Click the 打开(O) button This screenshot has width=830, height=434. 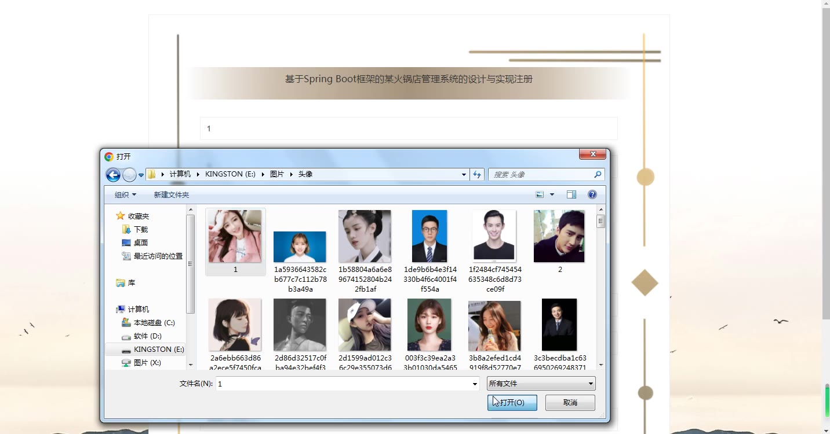click(x=512, y=402)
